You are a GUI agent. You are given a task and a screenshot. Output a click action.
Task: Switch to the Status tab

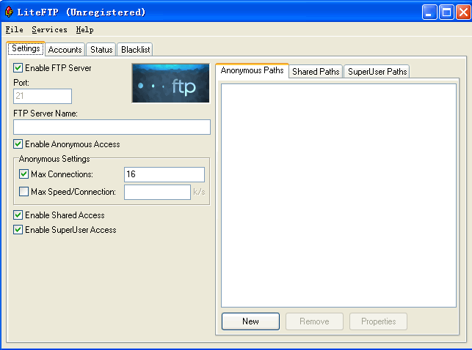pyautogui.click(x=101, y=50)
